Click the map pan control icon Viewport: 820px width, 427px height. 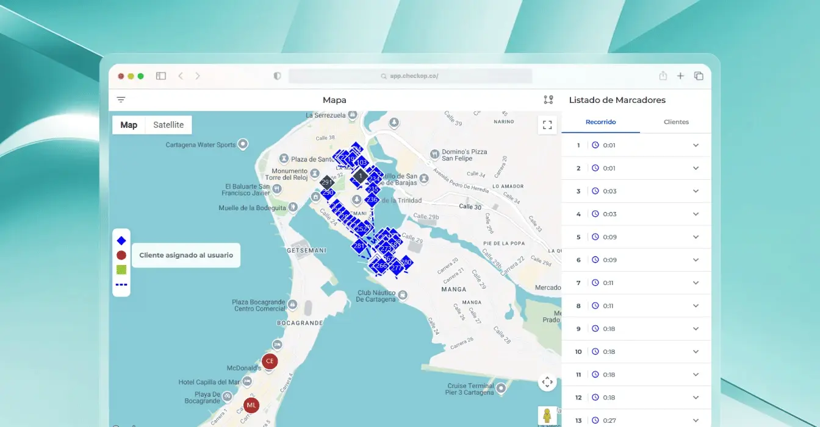tap(547, 383)
